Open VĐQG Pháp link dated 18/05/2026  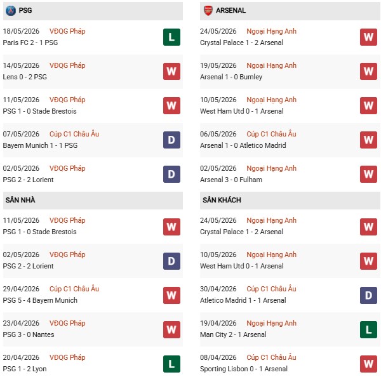[67, 31]
